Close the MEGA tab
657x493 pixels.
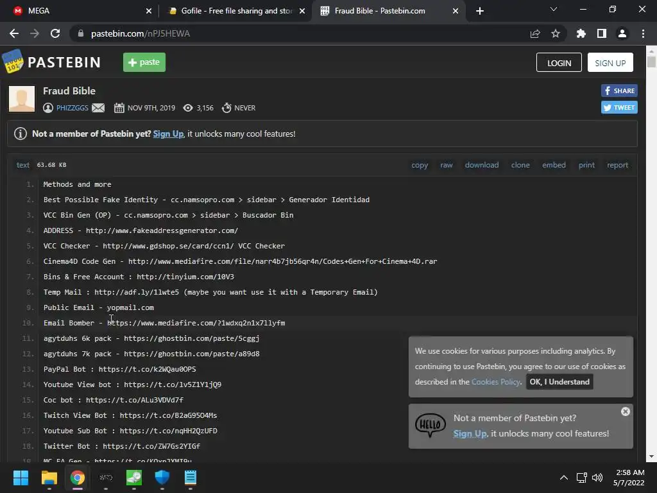tap(149, 12)
